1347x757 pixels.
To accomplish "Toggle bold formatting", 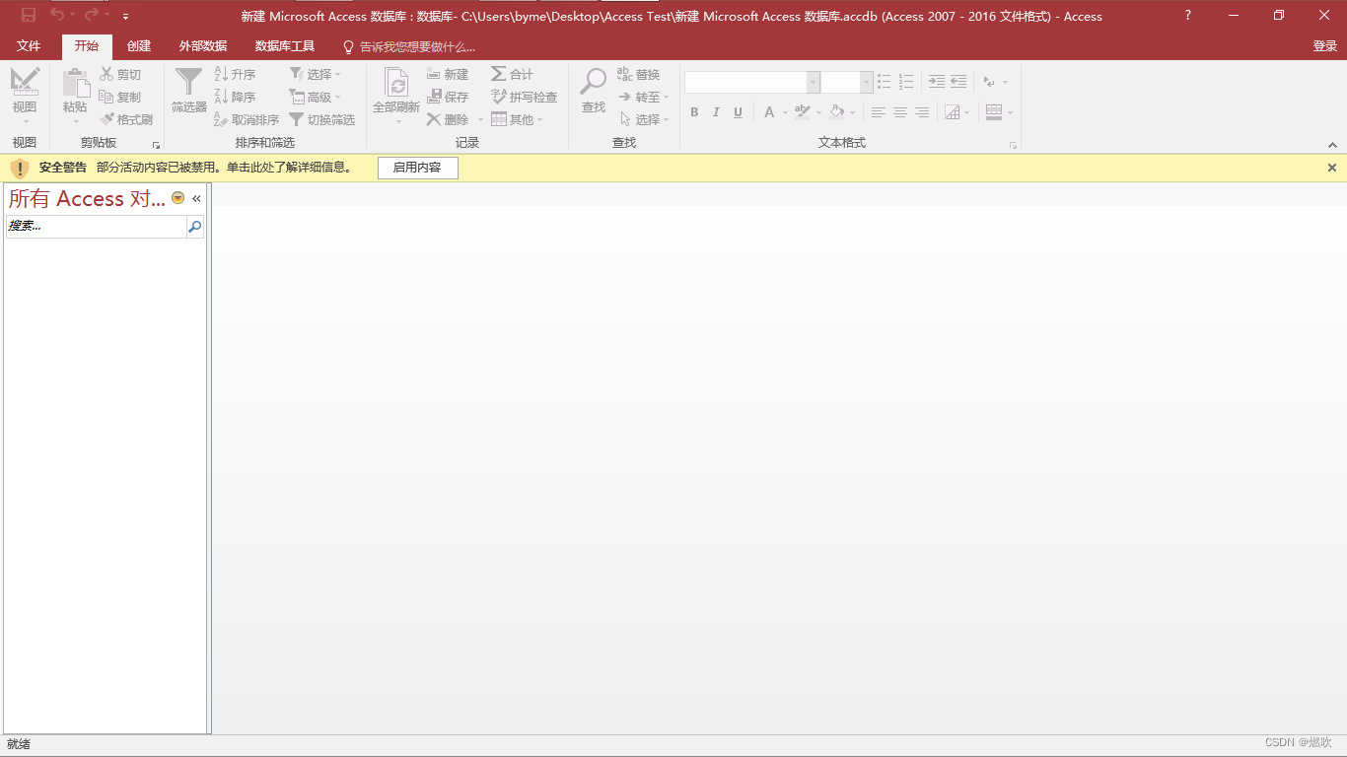I will coord(694,112).
